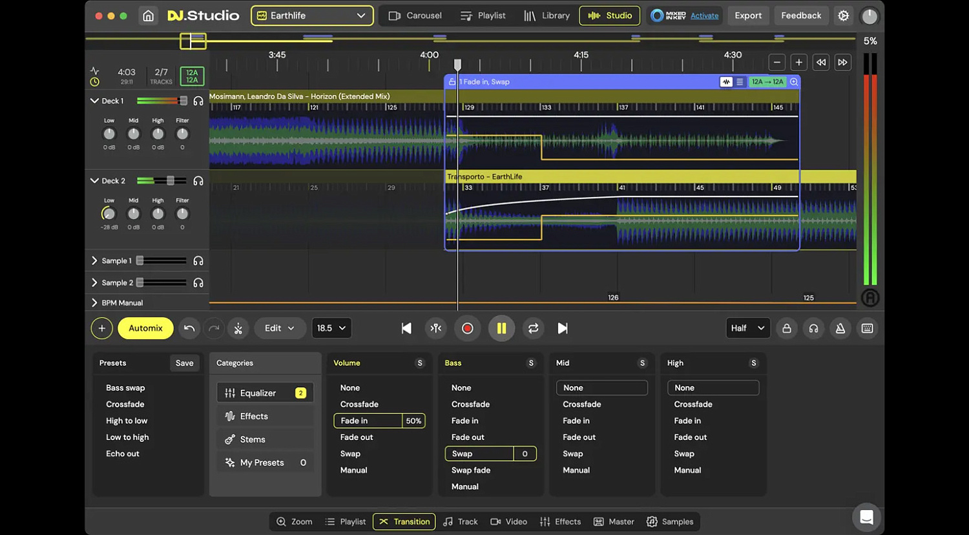Viewport: 969px width, 535px height.
Task: Zoom in timeline with plus button
Action: pos(799,62)
